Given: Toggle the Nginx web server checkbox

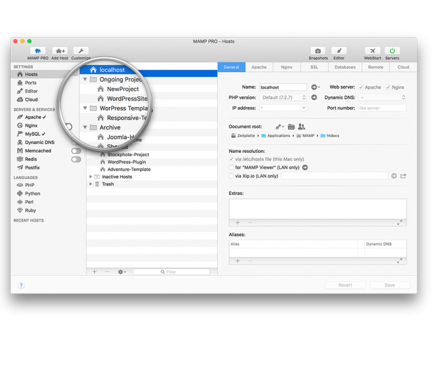Looking at the screenshot, I should point(388,87).
